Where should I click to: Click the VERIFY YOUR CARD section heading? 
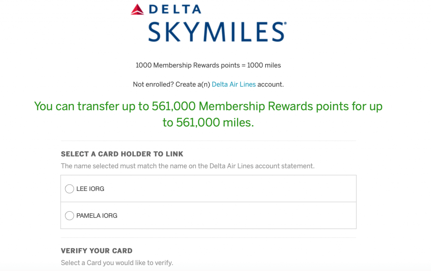point(97,250)
